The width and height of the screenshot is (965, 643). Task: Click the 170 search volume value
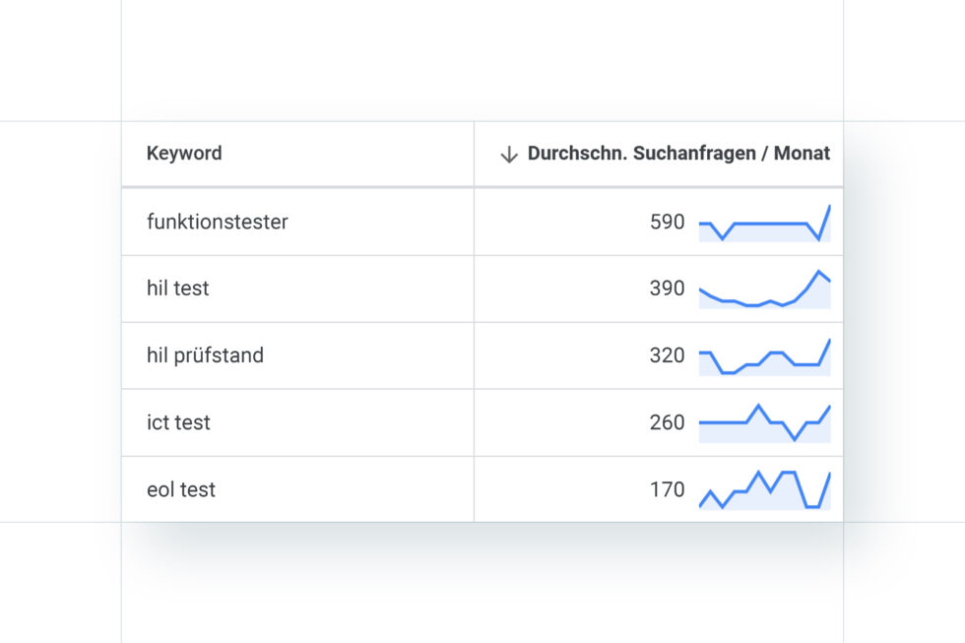[668, 489]
